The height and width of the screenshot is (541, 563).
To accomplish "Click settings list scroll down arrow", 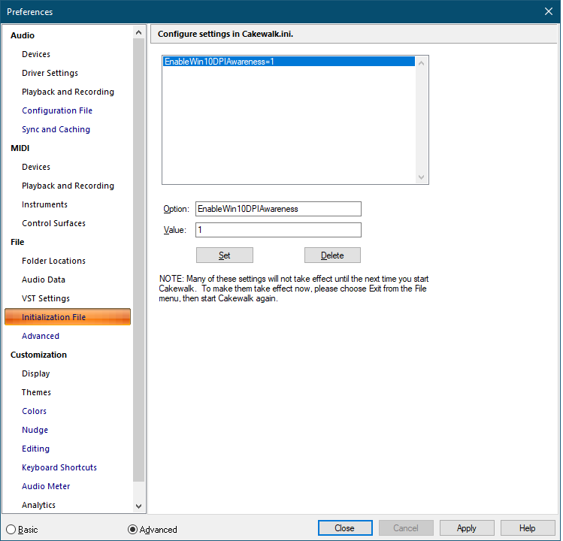I will 422,177.
